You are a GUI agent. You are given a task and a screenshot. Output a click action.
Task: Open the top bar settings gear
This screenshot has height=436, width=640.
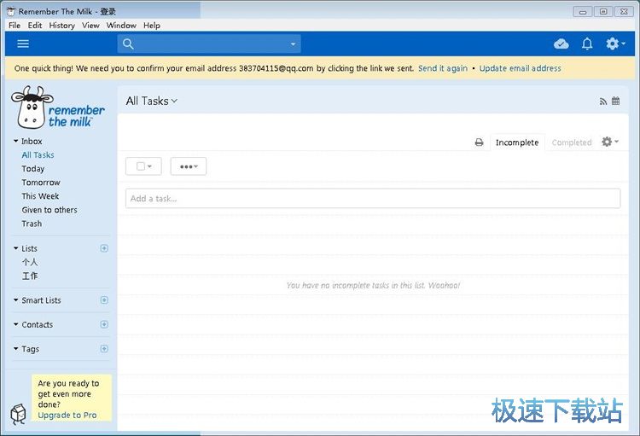[615, 44]
